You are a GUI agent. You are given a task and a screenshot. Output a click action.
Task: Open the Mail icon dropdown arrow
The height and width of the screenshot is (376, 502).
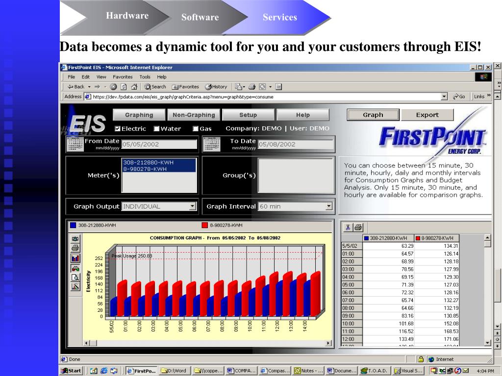244,87
